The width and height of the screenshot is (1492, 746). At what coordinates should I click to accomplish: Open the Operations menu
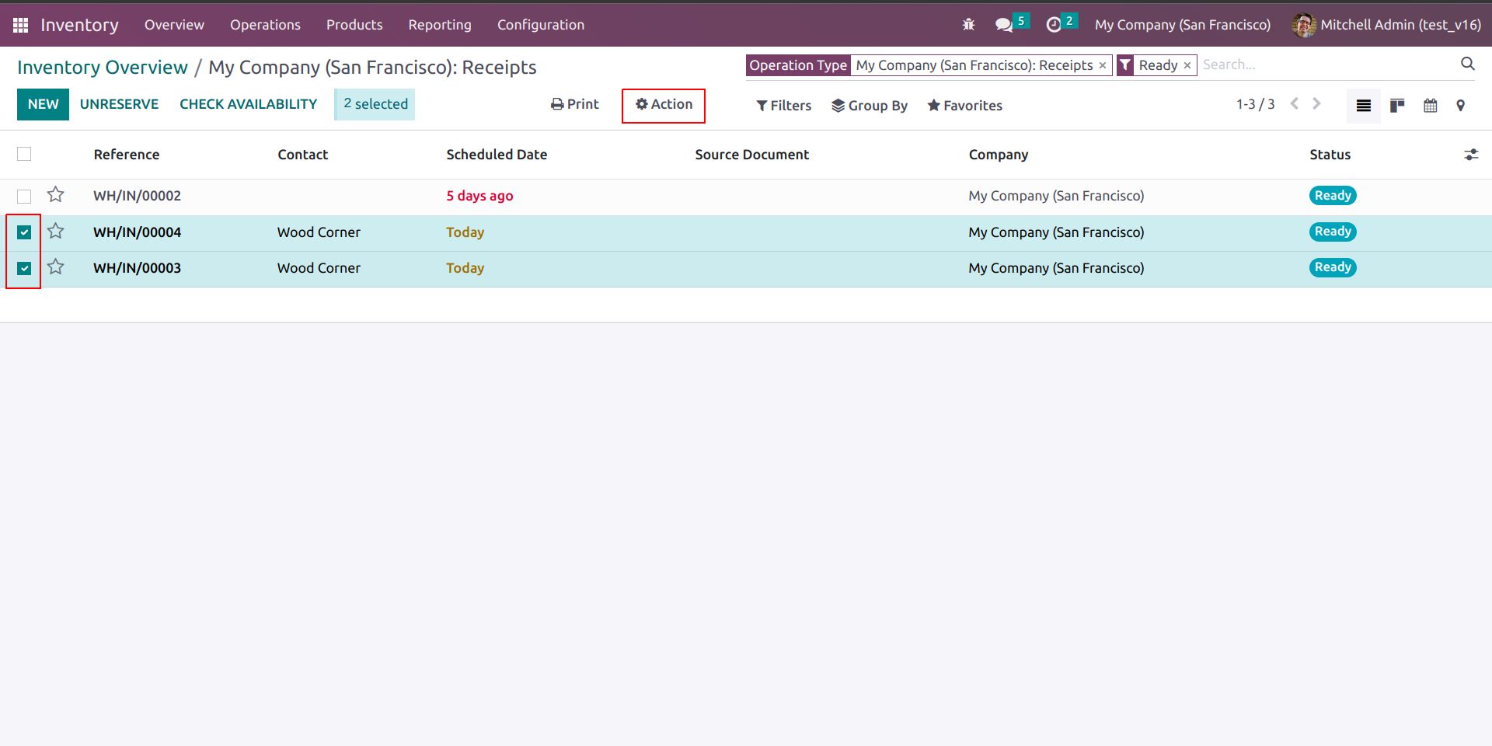click(265, 25)
